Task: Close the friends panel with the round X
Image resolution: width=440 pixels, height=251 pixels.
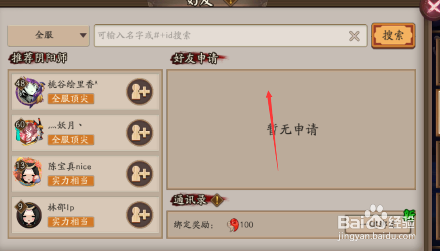Action: point(431,8)
